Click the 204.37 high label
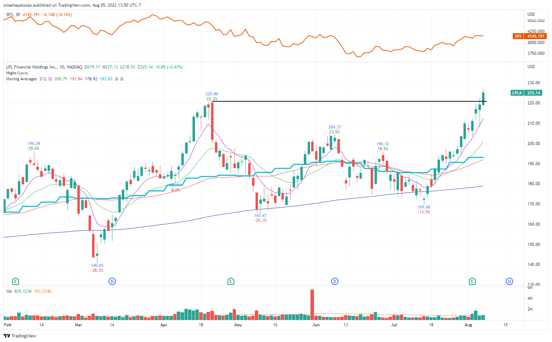Viewport: 552px width, 342px height. click(335, 127)
